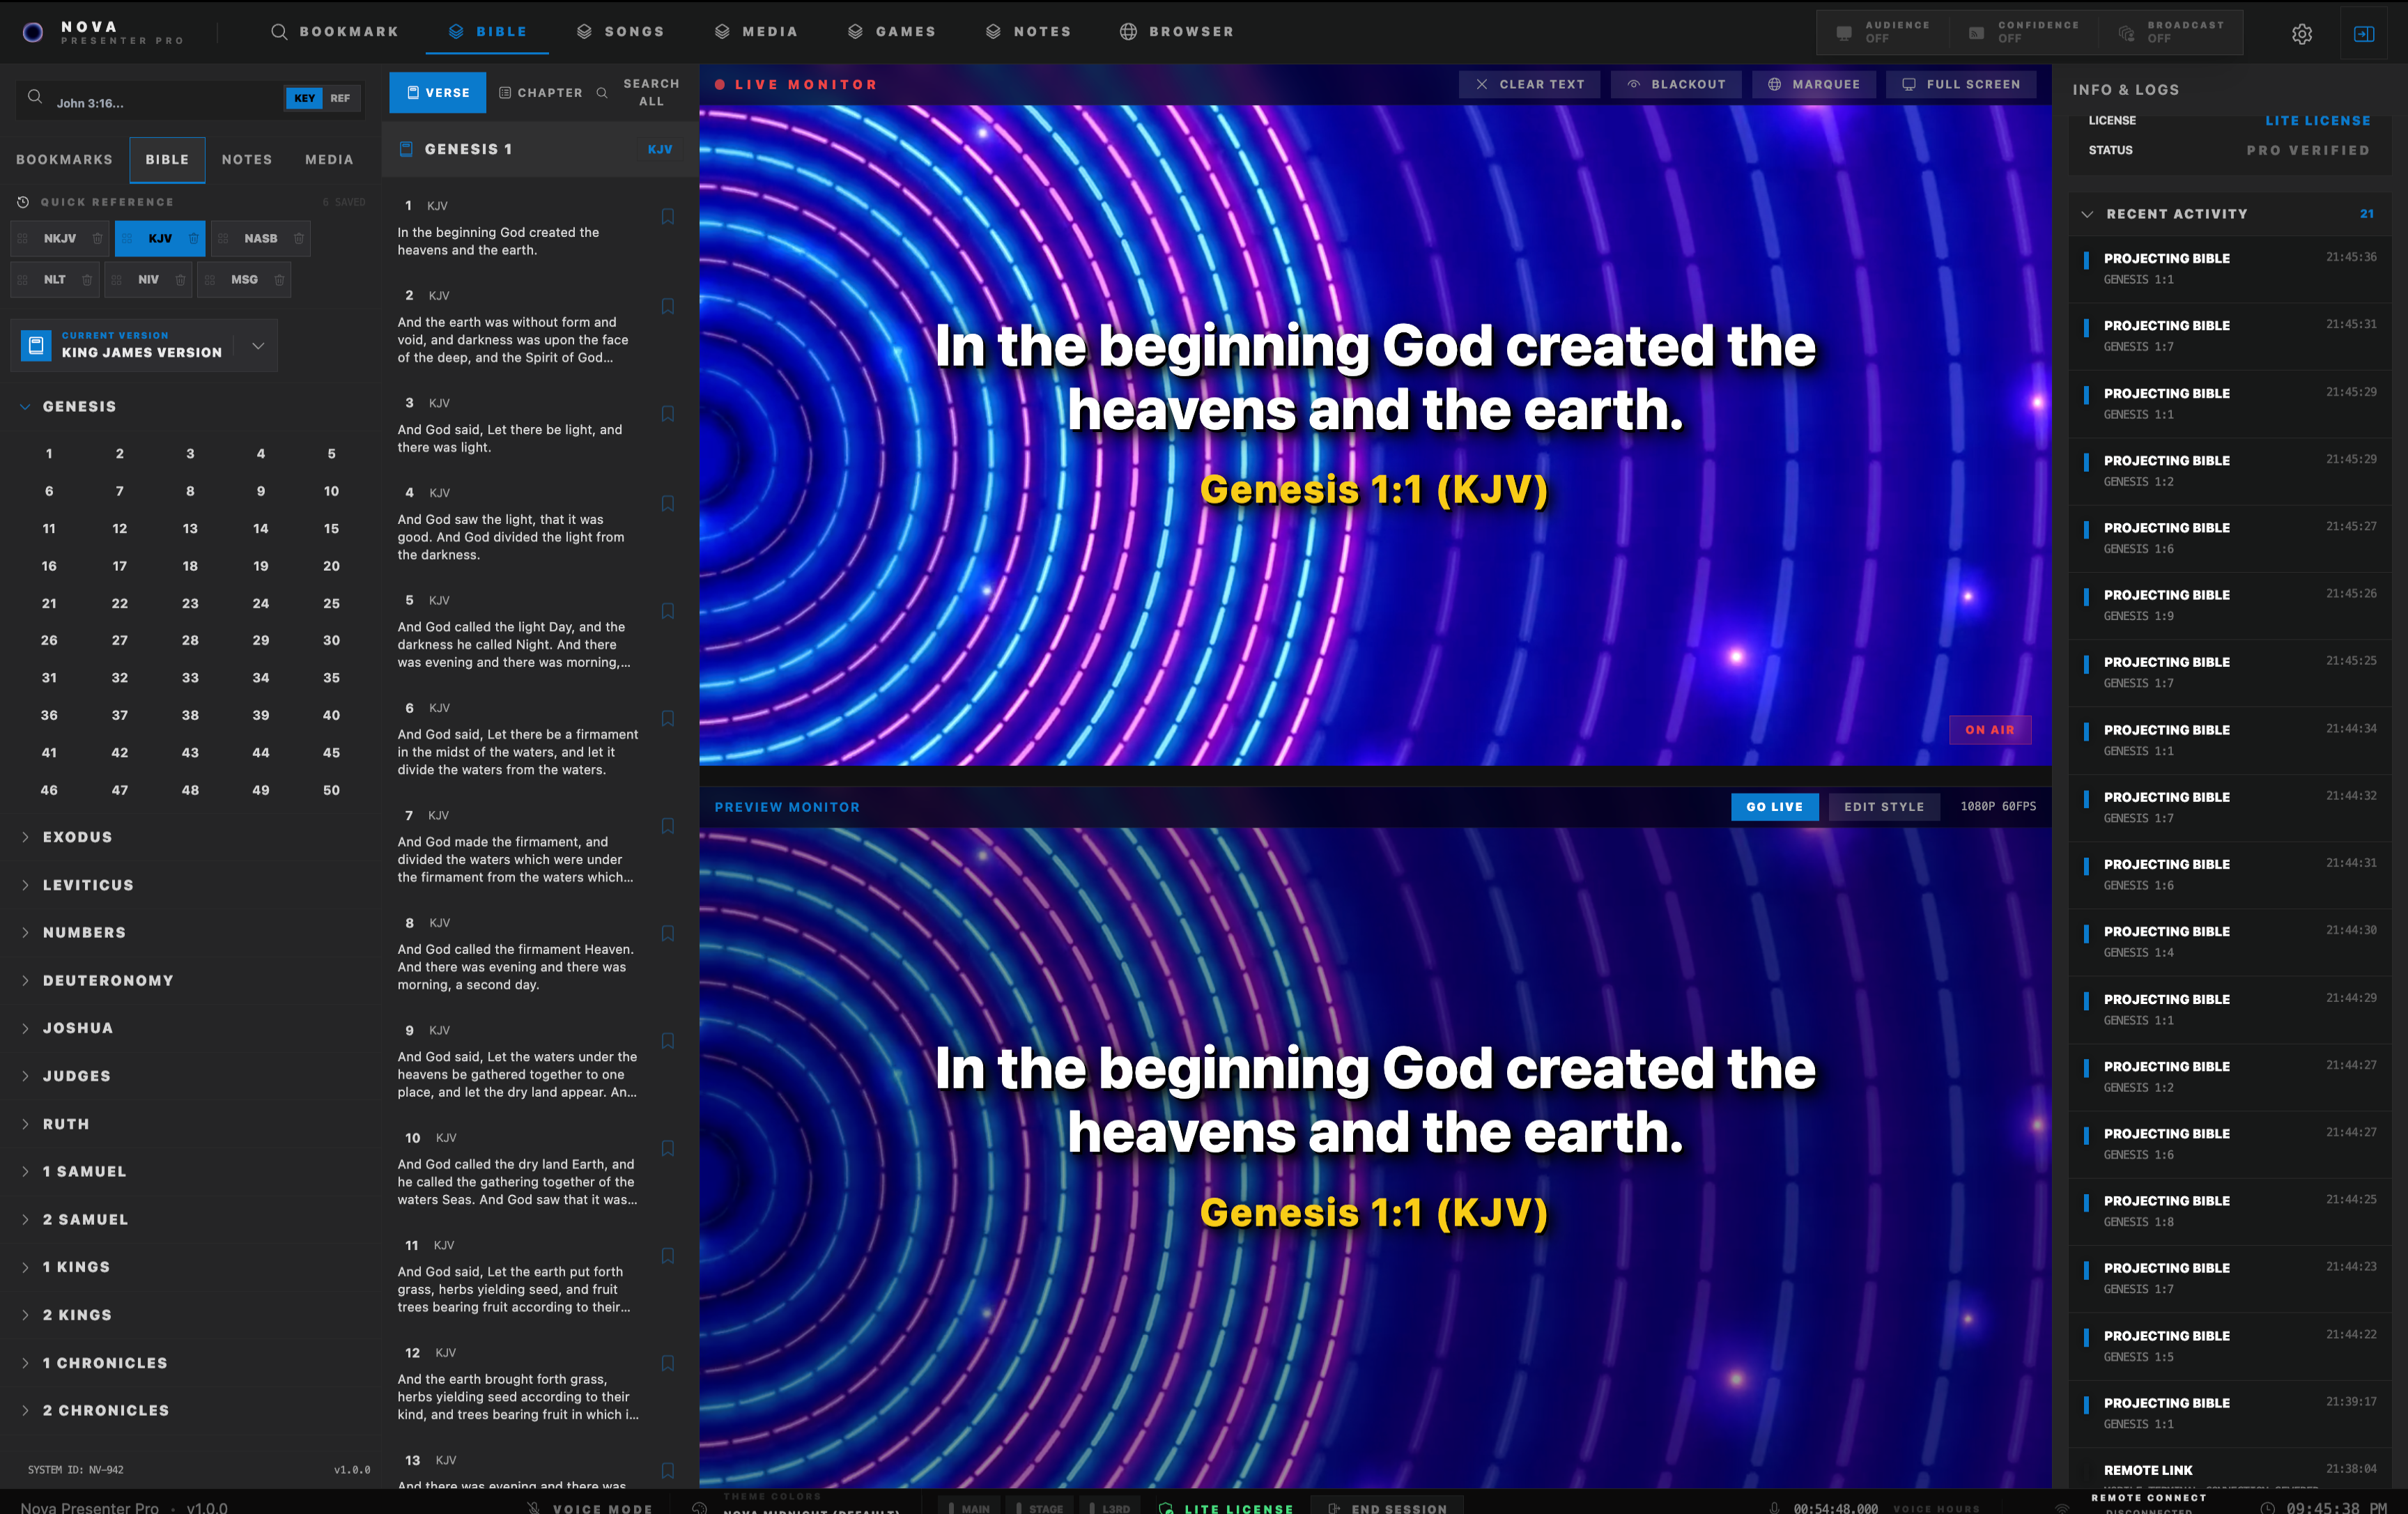Bookmark verse 2 with its bookmark icon

click(x=668, y=307)
